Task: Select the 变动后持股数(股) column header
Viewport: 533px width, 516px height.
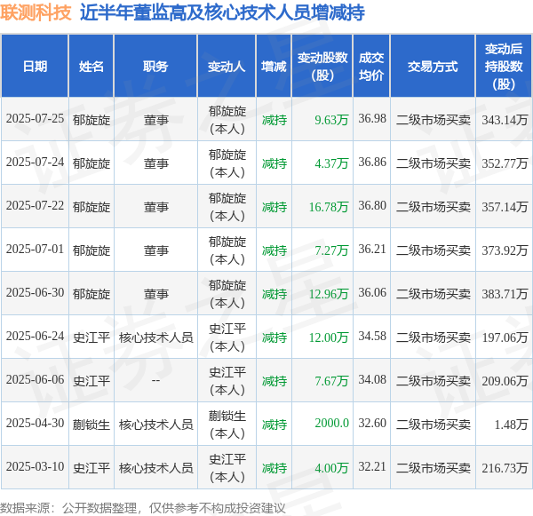Action: click(504, 66)
